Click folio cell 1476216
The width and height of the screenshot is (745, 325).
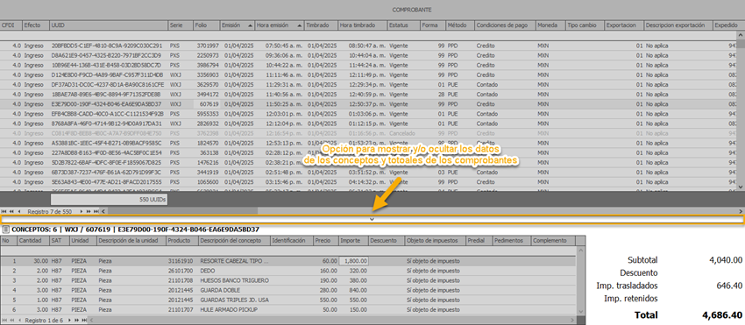click(x=208, y=163)
